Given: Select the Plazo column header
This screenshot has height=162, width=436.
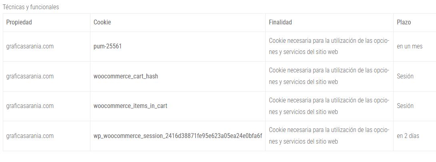Looking at the screenshot, I should click(404, 22).
